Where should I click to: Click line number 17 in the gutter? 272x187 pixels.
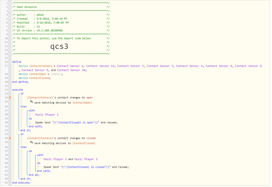(x=6, y=66)
